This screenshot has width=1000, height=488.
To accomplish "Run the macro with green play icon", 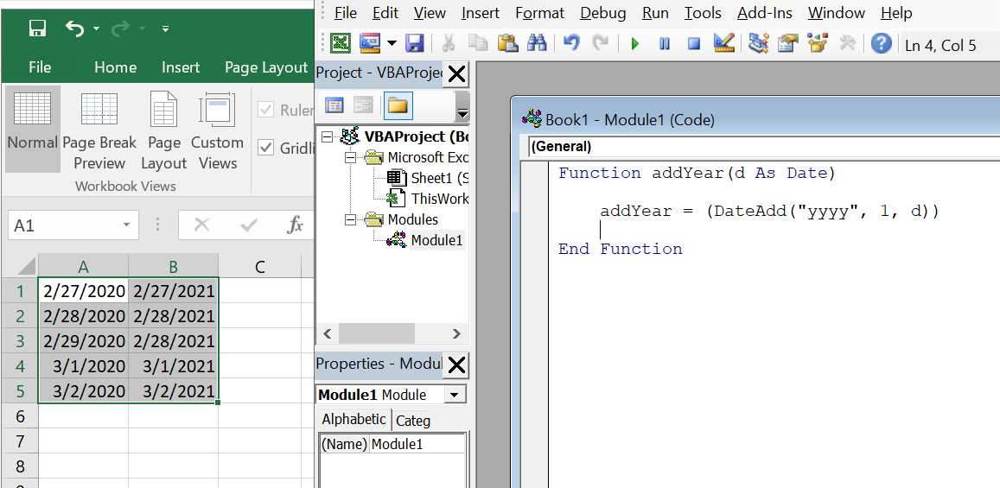I will (x=634, y=43).
